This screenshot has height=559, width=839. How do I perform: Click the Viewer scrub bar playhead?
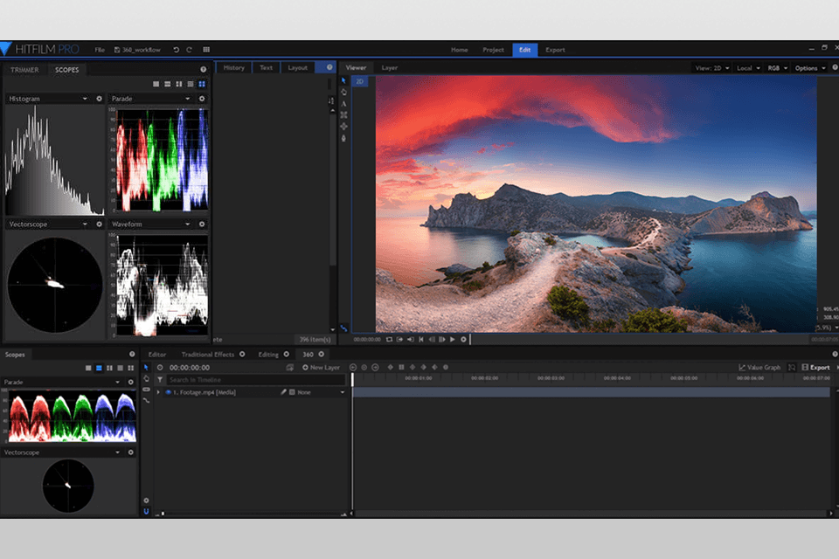coord(470,339)
